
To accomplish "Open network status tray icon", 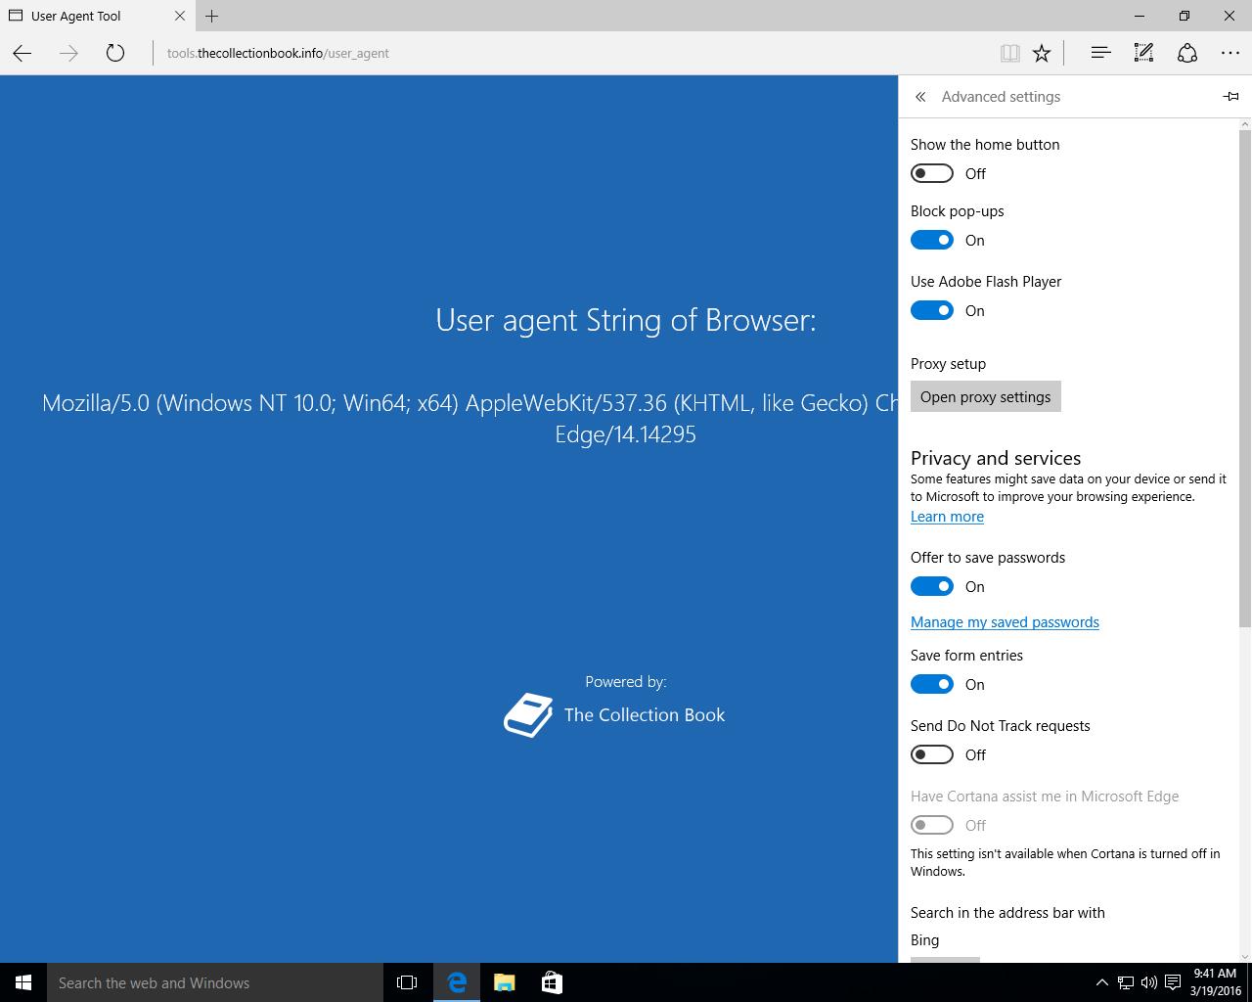I will click(x=1126, y=982).
